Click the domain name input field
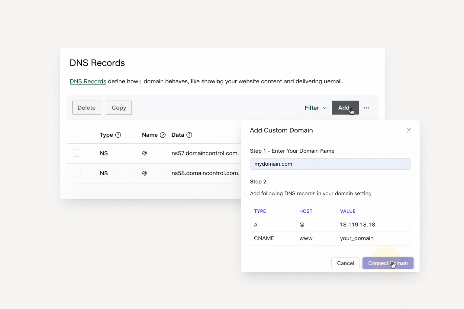The height and width of the screenshot is (309, 464). [x=330, y=164]
